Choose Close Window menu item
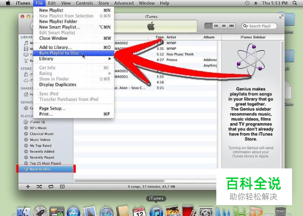 point(74,38)
